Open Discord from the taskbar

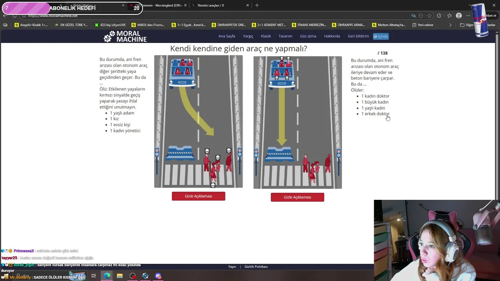(158, 276)
